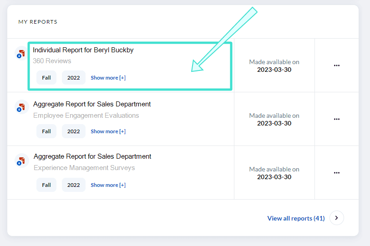
Task: Click the Employee Engagement Evaluations subtitle
Action: 86,115
